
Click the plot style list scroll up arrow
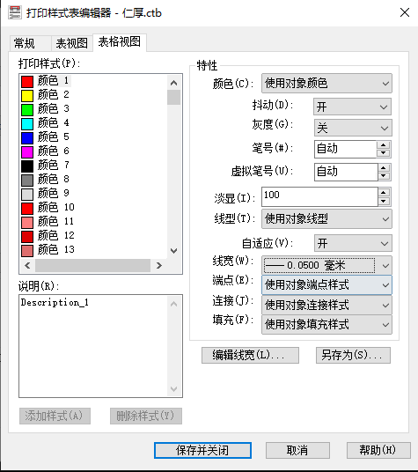pyautogui.click(x=174, y=83)
